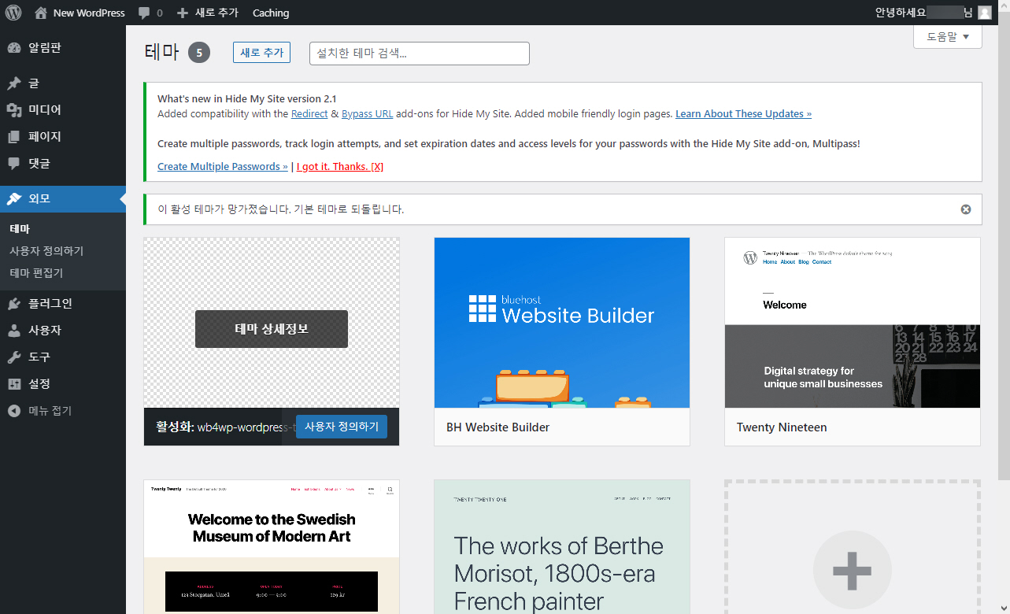
Task: Open Caching in the admin bar
Action: pos(271,13)
